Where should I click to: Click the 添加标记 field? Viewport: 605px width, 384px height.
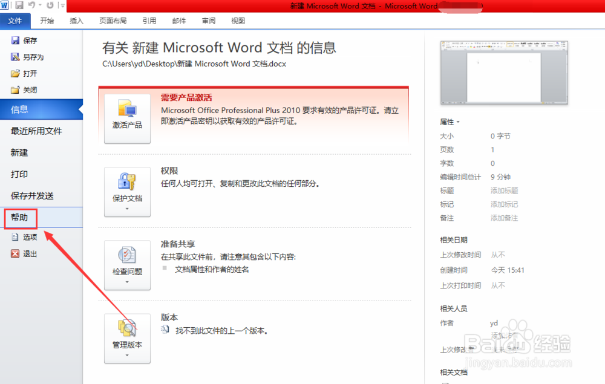tap(504, 204)
